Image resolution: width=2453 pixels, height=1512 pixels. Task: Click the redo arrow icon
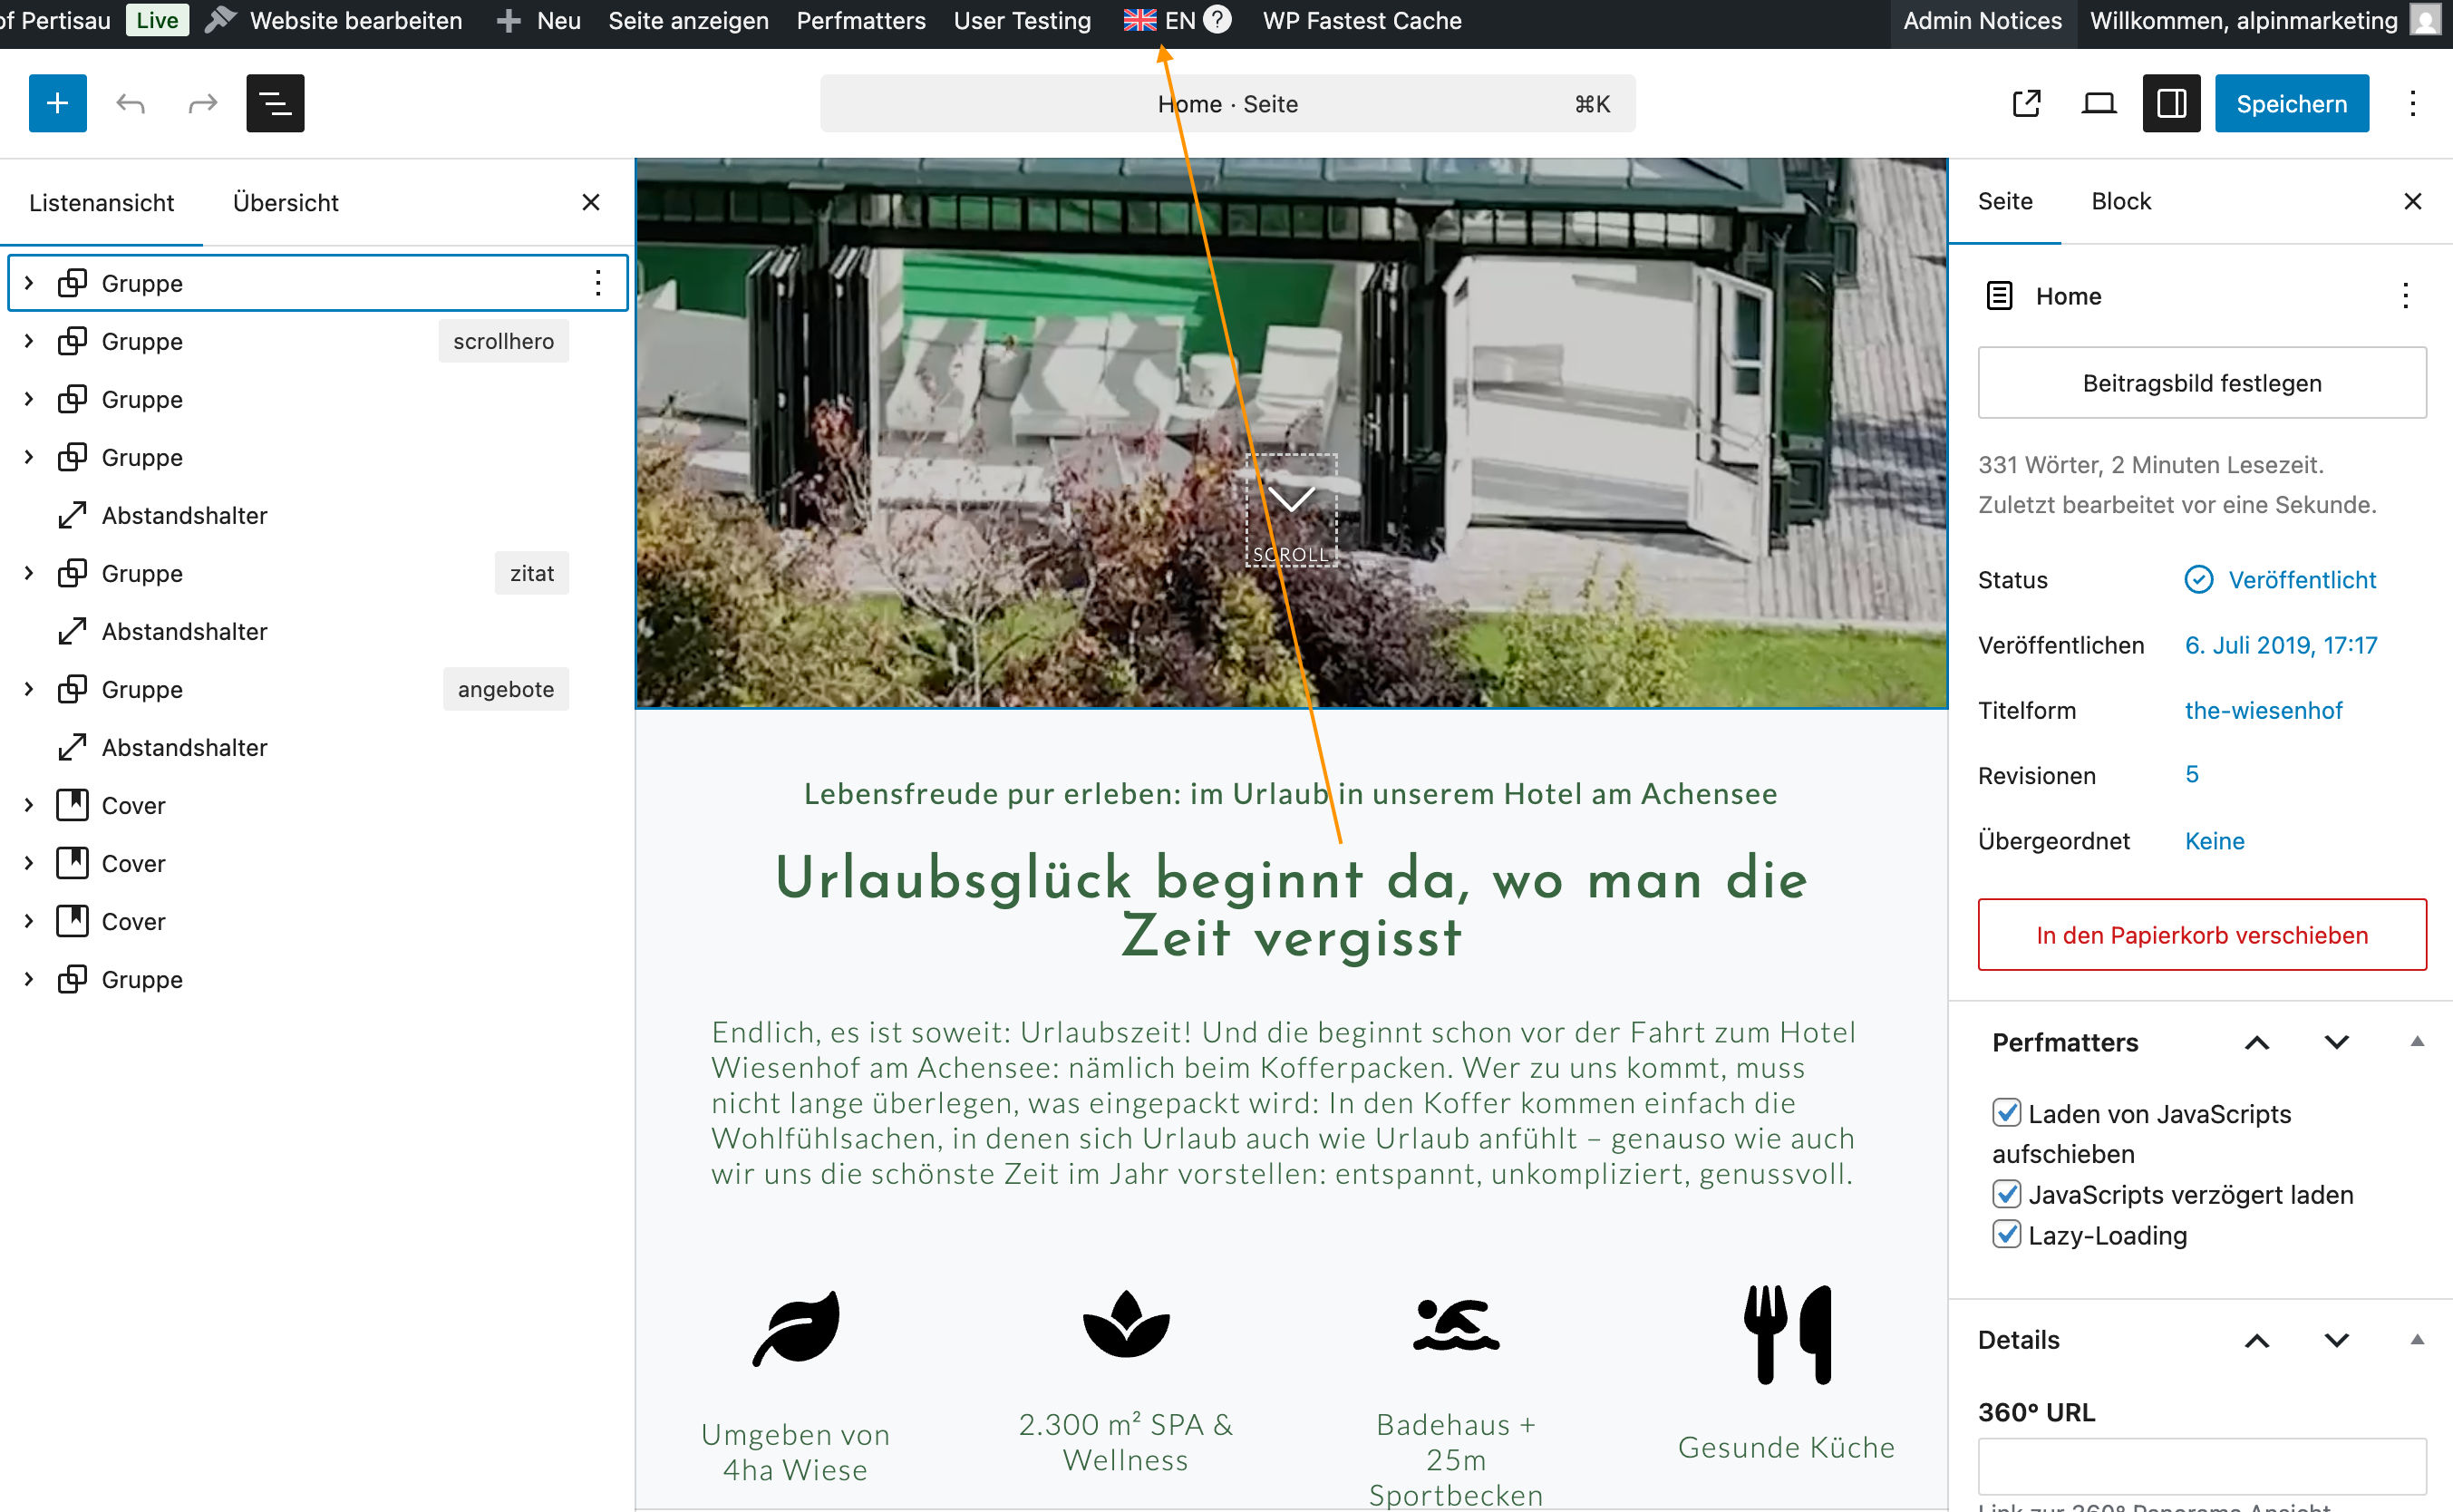[x=203, y=103]
